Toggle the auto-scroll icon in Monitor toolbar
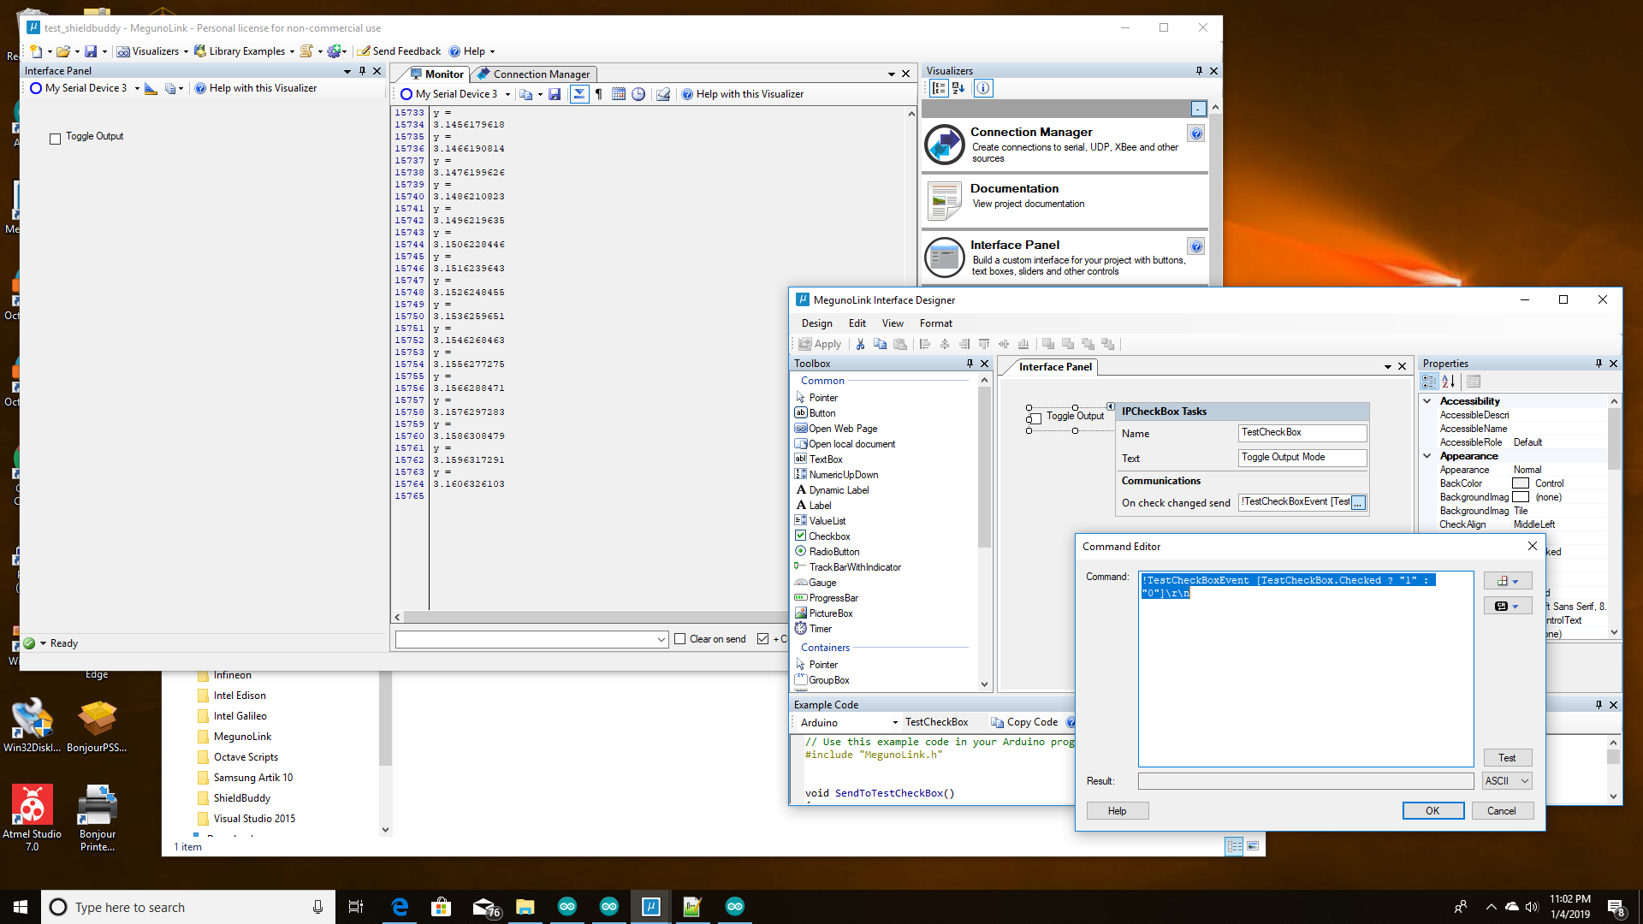The height and width of the screenshot is (924, 1643). click(x=579, y=94)
